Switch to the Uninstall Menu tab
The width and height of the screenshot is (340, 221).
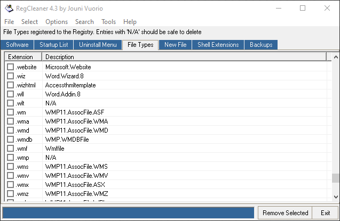(98, 45)
